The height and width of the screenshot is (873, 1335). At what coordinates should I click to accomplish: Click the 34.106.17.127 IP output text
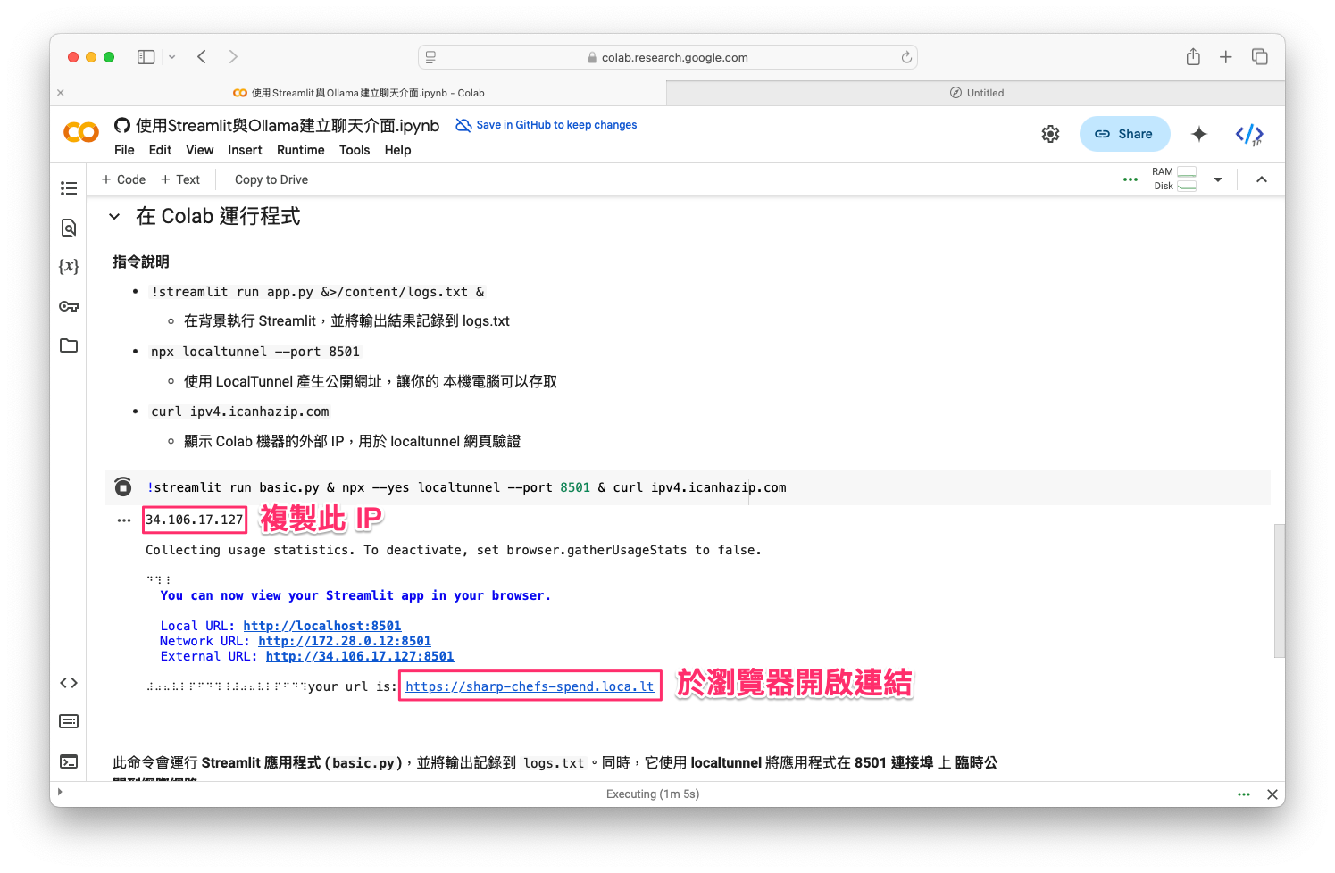[x=195, y=520]
